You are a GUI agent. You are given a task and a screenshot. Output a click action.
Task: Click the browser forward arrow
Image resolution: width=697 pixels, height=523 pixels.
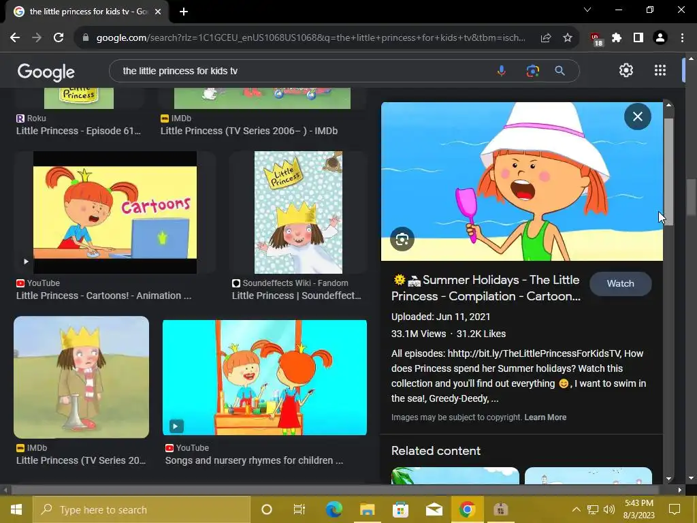point(37,38)
